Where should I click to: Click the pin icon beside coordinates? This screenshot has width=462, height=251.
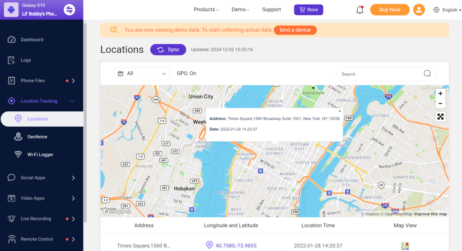tap(209, 245)
